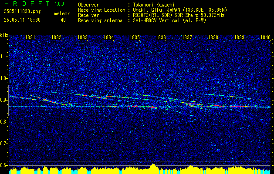Click the meteor count 40
The image size is (274, 174).
click(63, 20)
